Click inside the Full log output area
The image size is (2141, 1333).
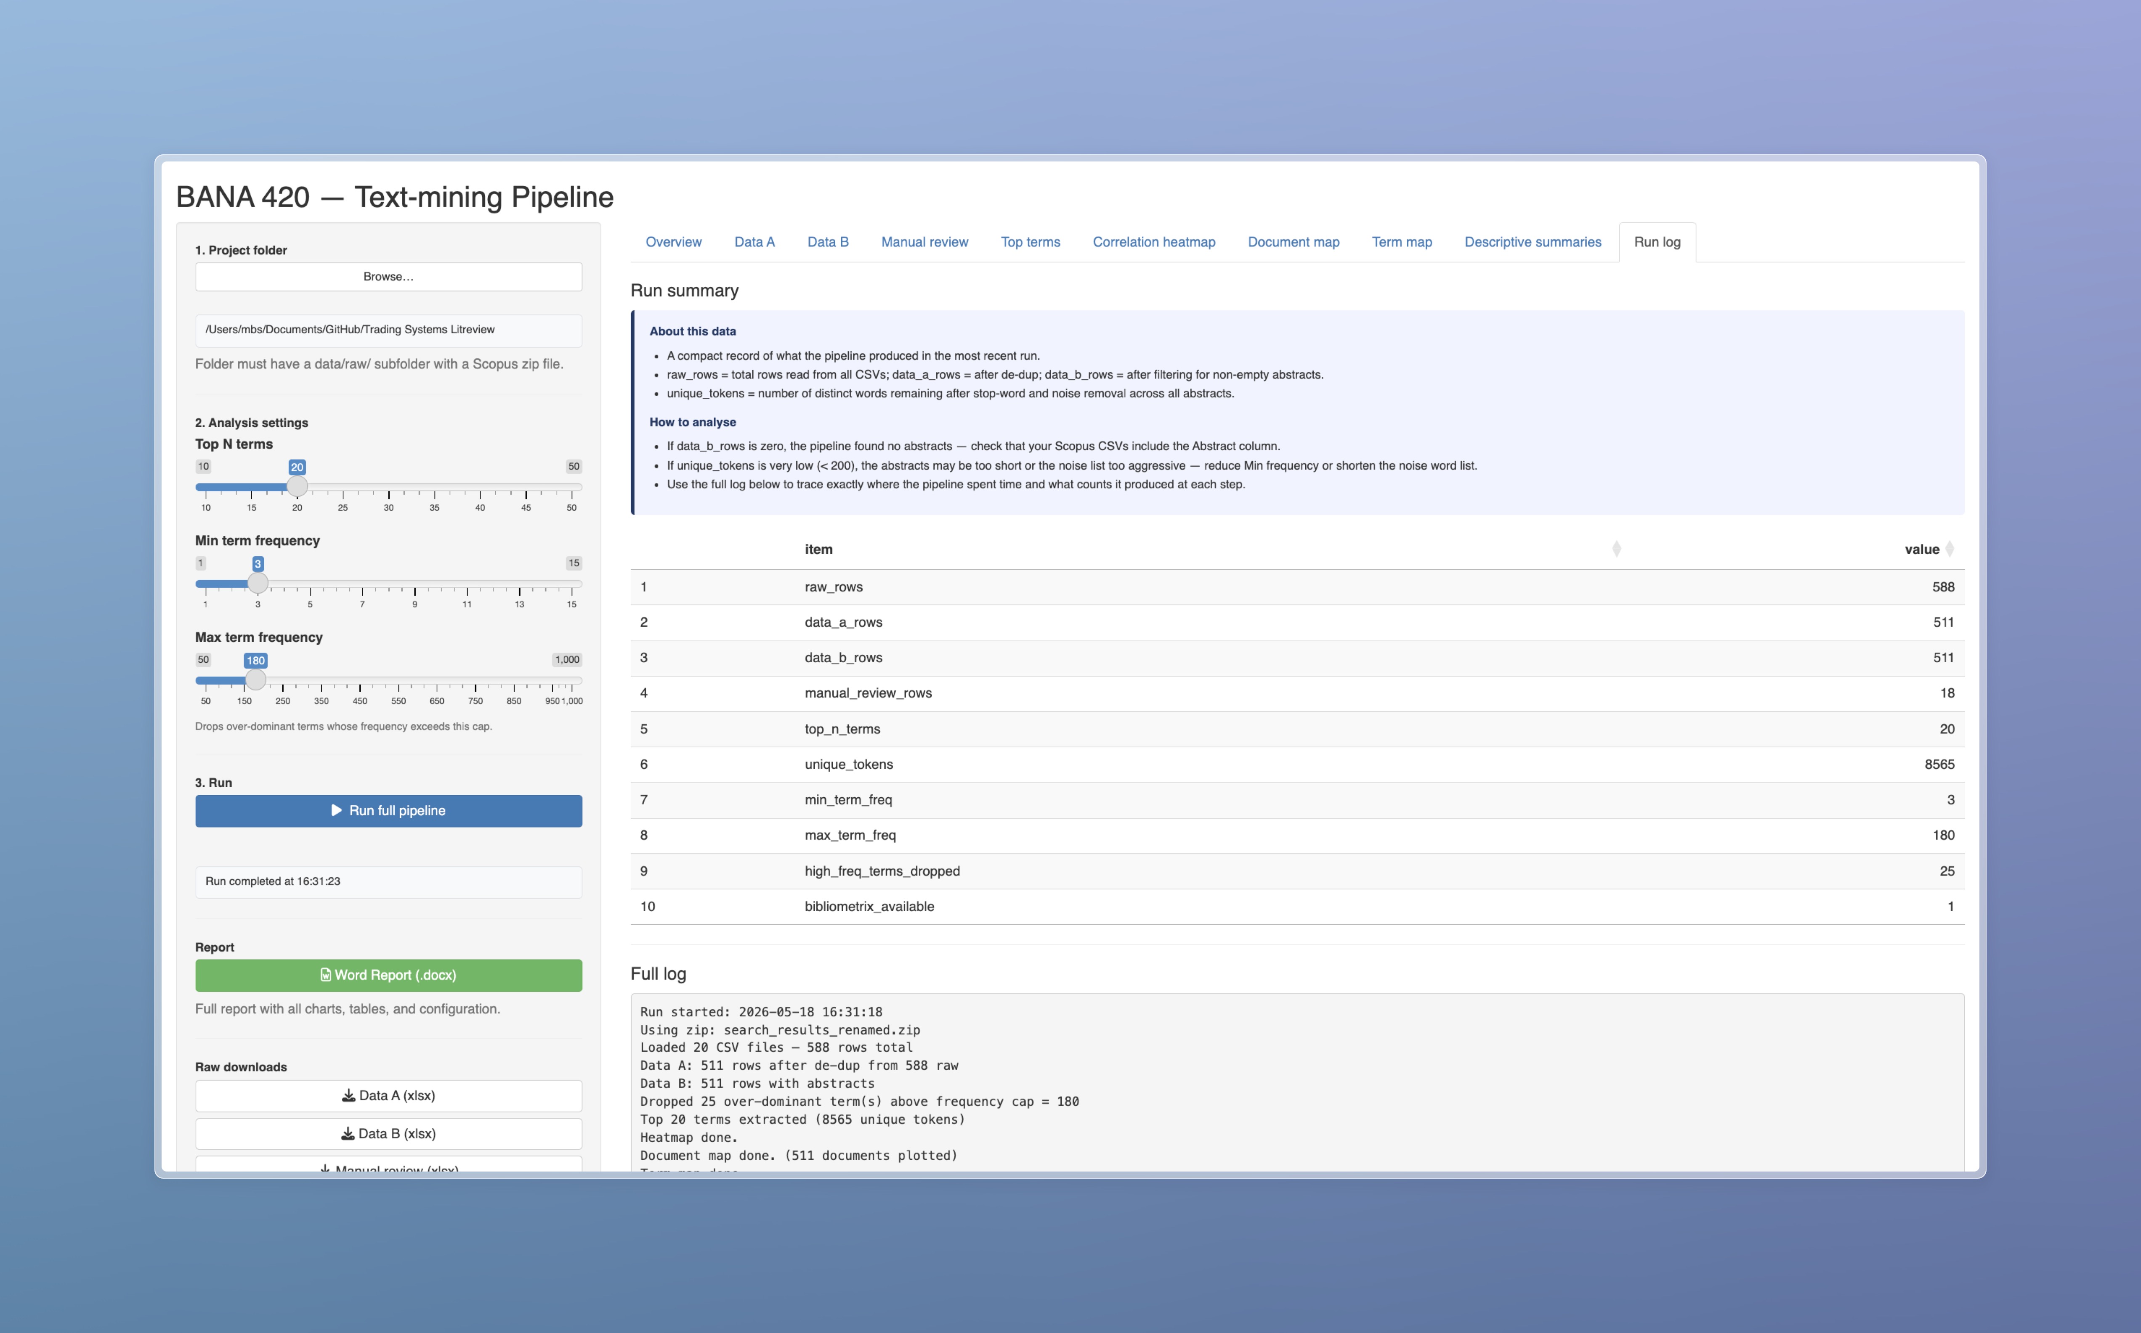click(x=1297, y=1083)
